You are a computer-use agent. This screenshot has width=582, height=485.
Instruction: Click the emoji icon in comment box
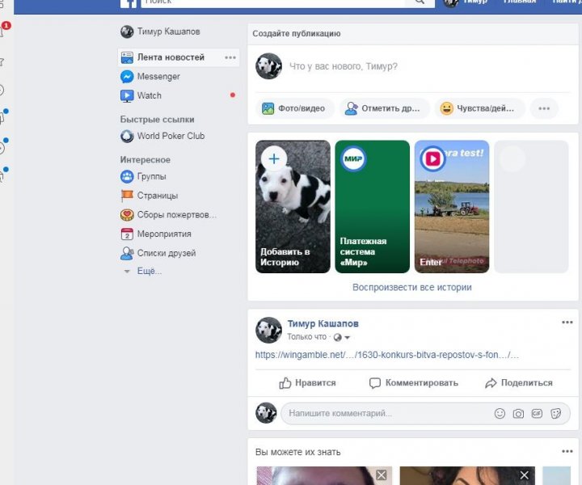[x=500, y=413]
